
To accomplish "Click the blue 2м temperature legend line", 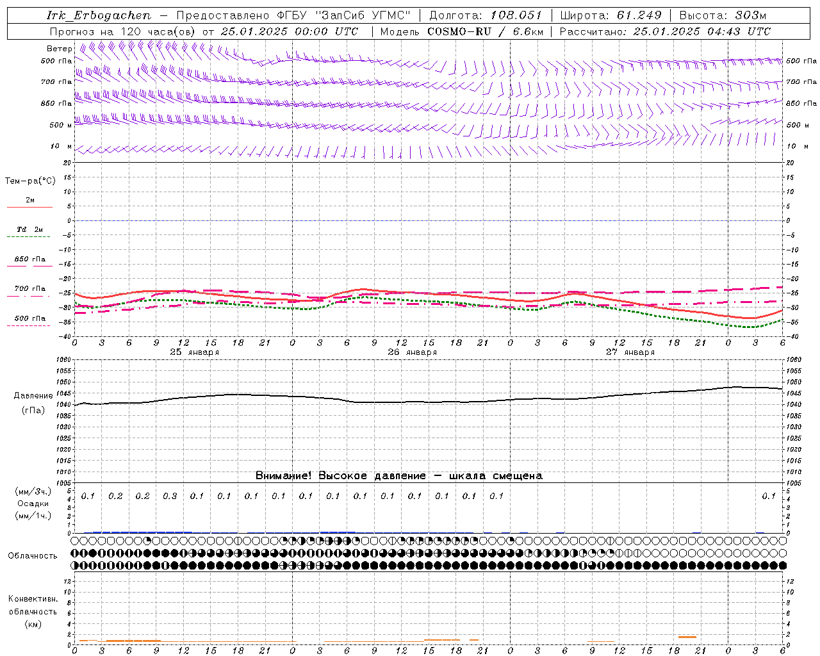I will pos(29,207).
